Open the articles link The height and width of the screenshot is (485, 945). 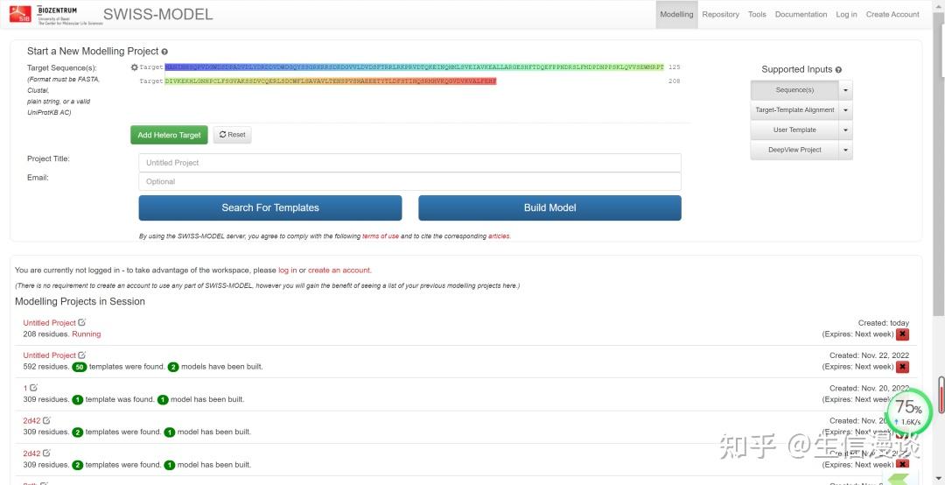tap(499, 236)
